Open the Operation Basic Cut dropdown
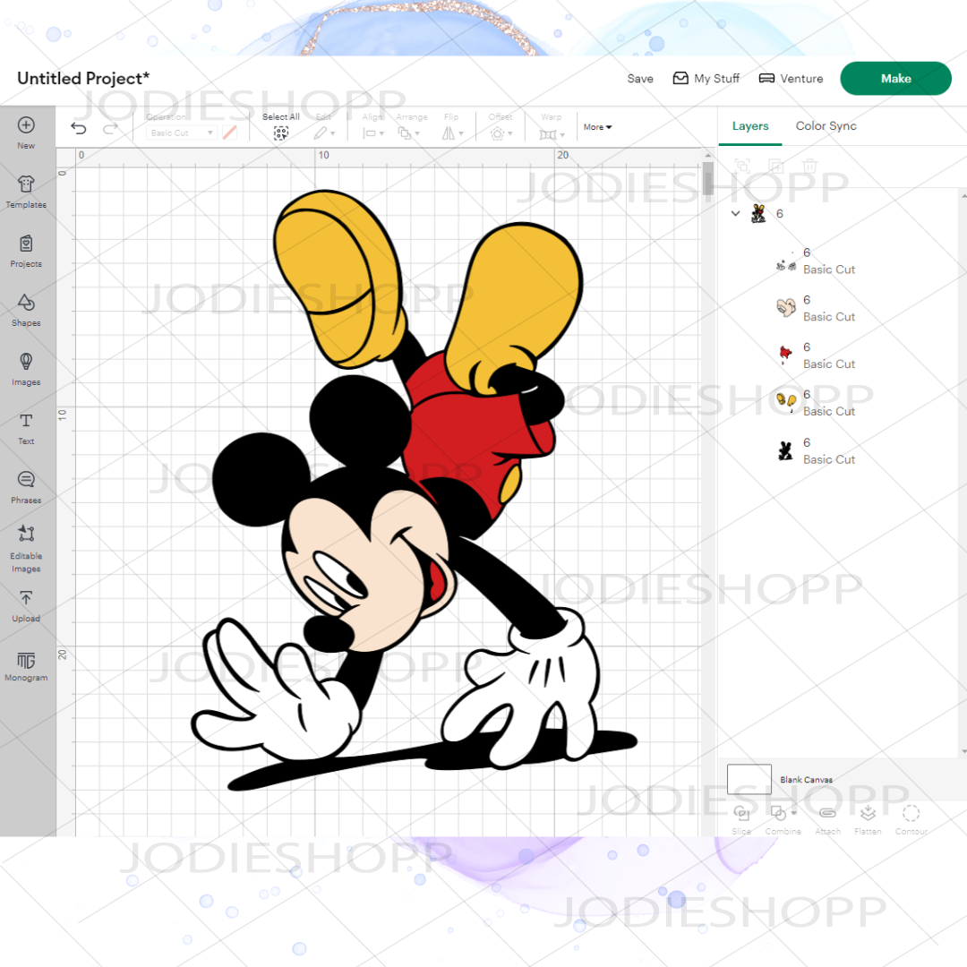Image resolution: width=967 pixels, height=967 pixels. (181, 133)
